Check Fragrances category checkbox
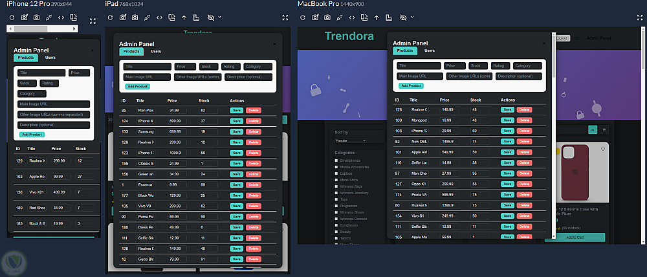Viewport: 647px width, 277px height. click(x=336, y=206)
